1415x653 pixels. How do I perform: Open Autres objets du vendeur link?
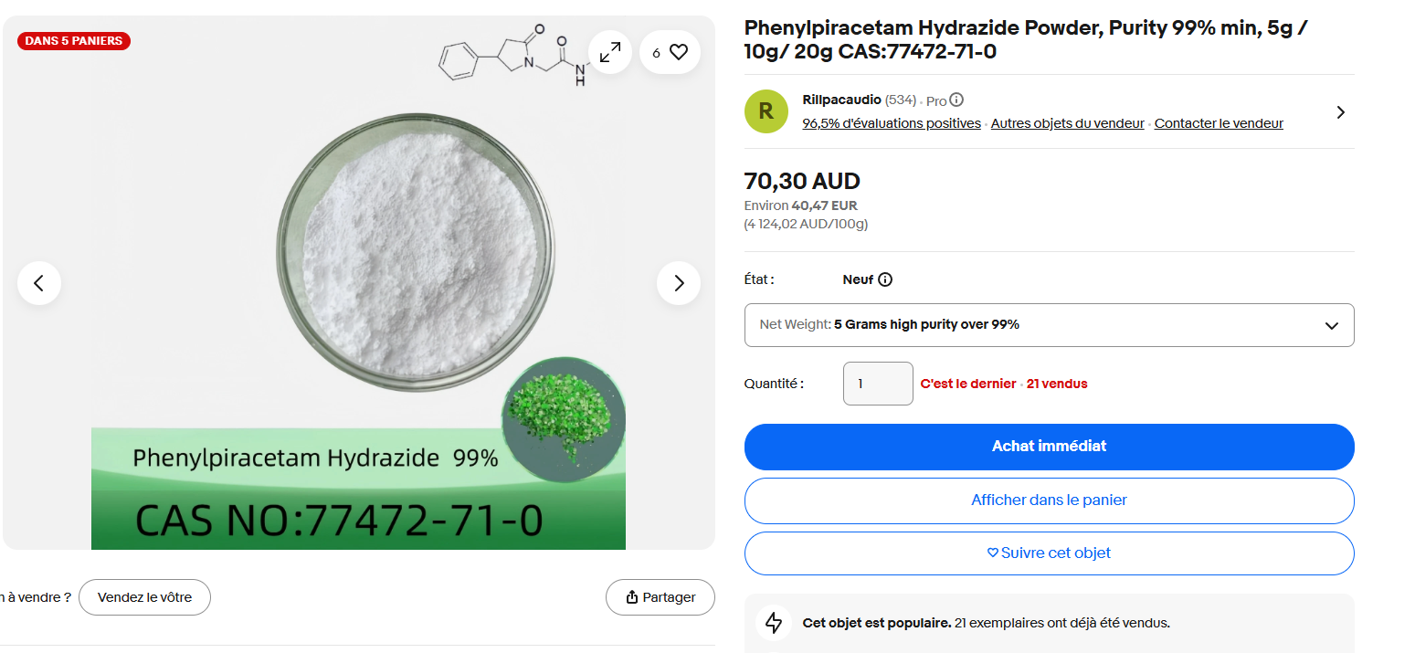(1067, 123)
